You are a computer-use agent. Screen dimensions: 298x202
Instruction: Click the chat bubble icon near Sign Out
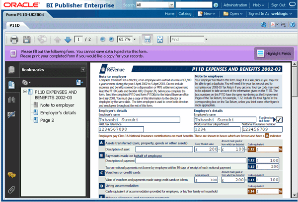[x=292, y=4]
